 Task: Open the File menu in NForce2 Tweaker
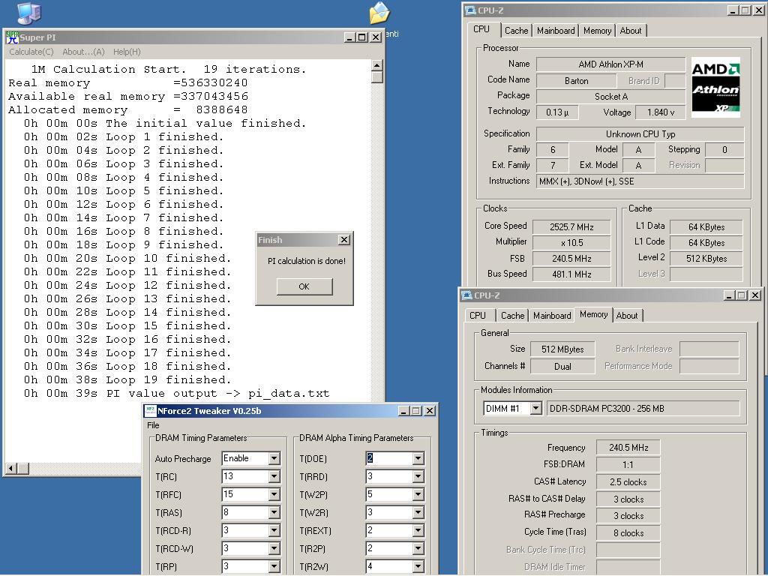[153, 425]
